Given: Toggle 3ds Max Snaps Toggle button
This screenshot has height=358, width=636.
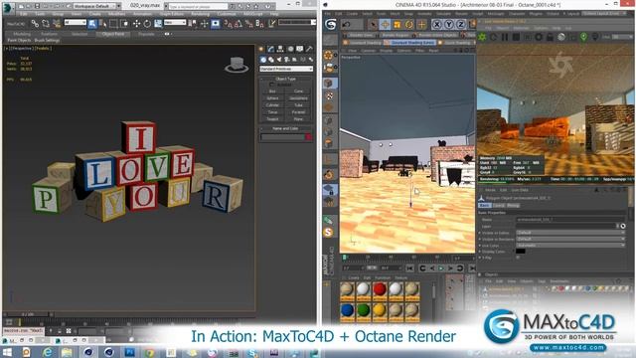Looking at the screenshot, I should click(x=228, y=24).
